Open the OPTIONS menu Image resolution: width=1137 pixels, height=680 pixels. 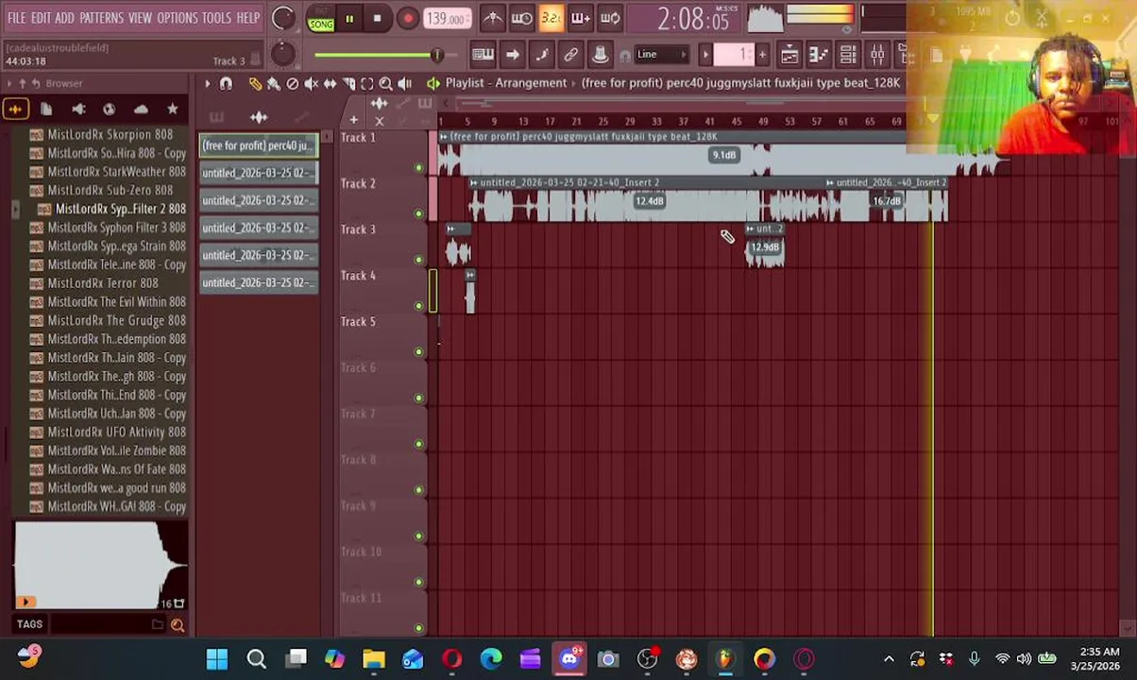177,18
